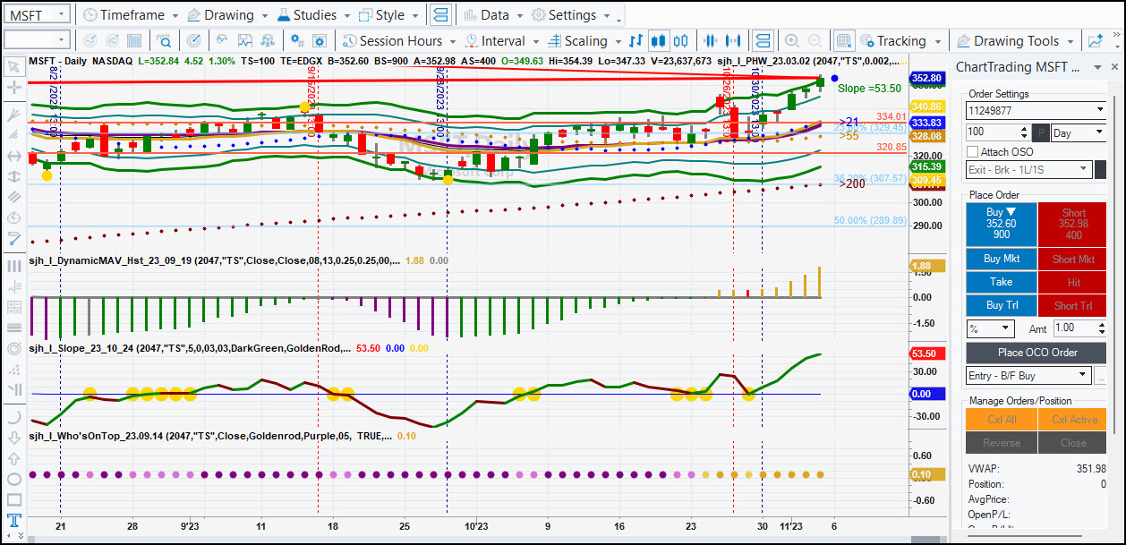
Task: Click the boxed gear icon in second toolbar
Action: (319, 41)
